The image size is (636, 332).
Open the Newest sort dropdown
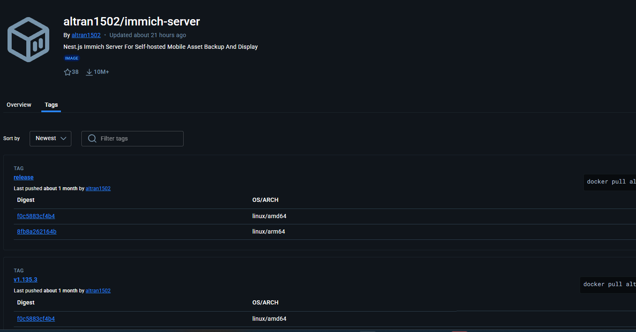pyautogui.click(x=50, y=138)
